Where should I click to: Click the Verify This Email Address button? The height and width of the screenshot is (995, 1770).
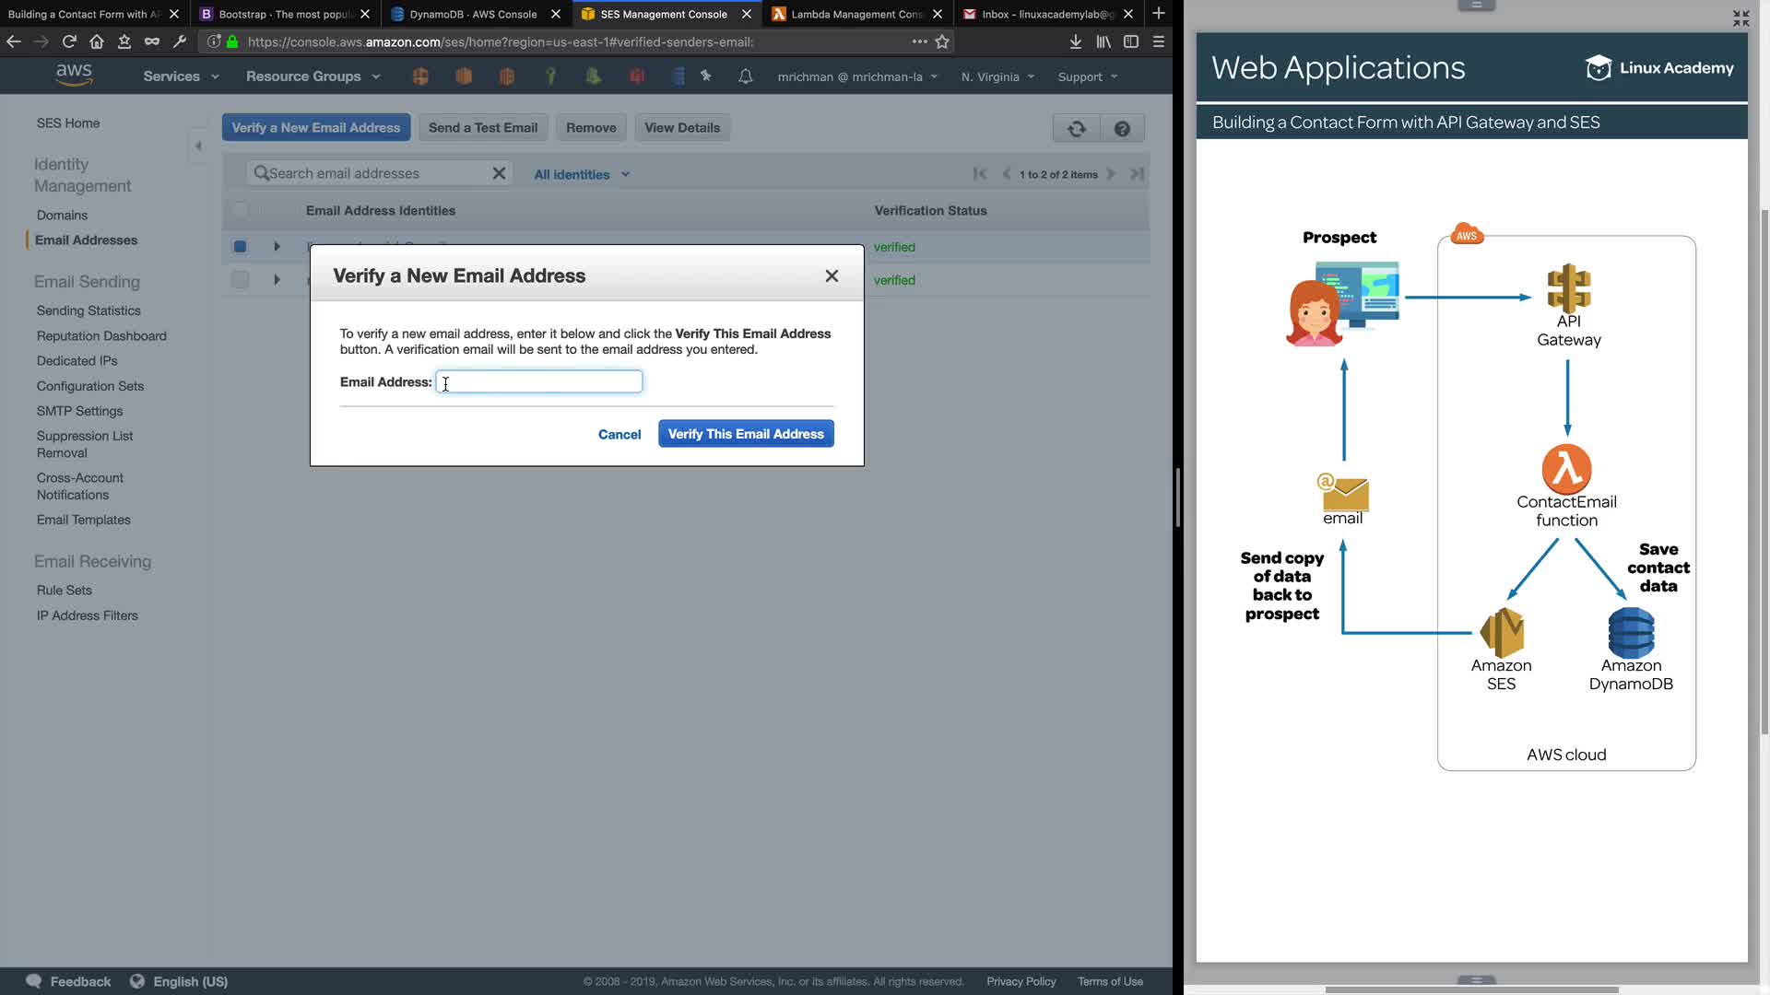[x=746, y=434]
